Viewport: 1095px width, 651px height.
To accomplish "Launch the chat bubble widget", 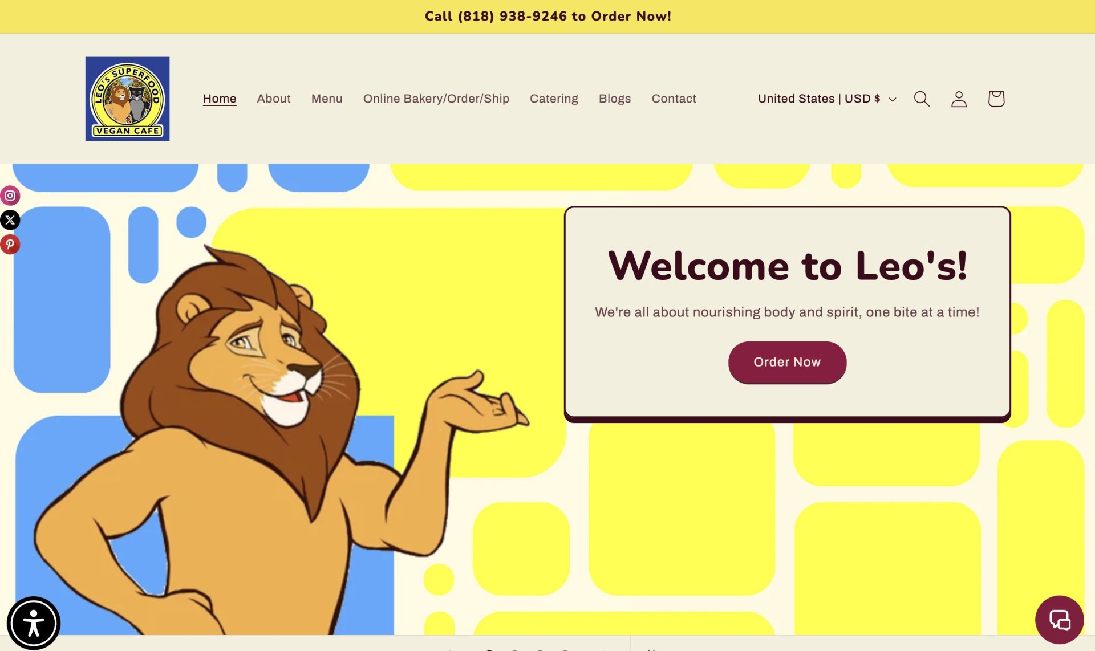I will [1060, 620].
